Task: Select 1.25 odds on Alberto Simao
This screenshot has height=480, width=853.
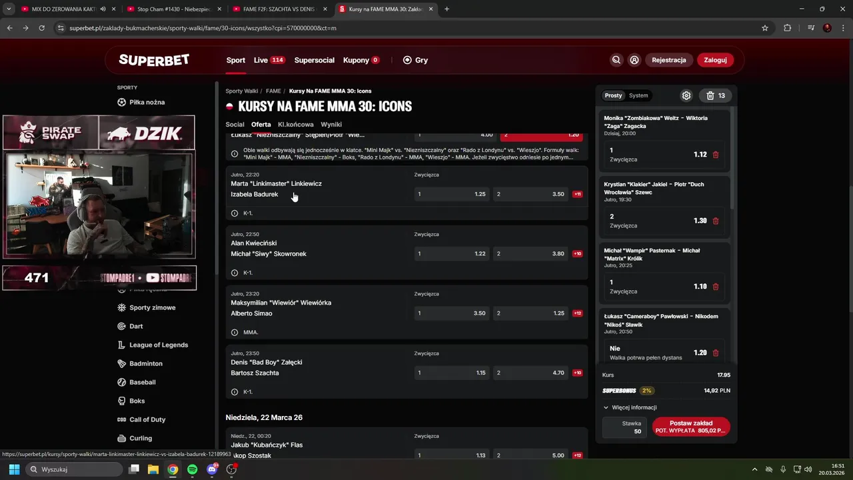Action: 531,313
